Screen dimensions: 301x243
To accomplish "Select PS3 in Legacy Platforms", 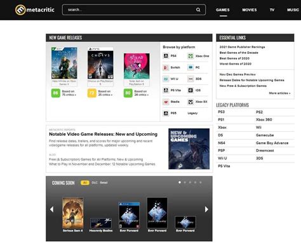I will (x=221, y=112).
